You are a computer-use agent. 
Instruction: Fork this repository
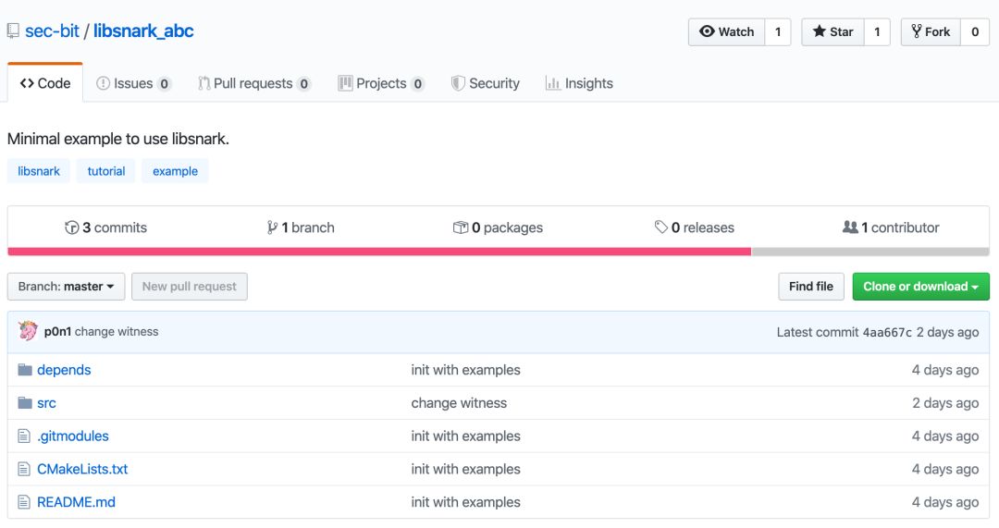coord(931,31)
